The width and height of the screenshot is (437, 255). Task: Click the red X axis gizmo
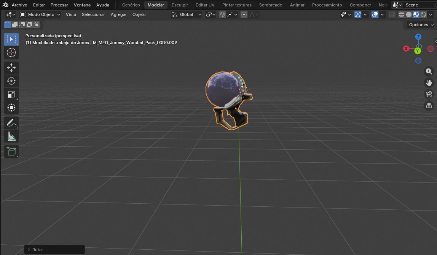tap(406, 49)
